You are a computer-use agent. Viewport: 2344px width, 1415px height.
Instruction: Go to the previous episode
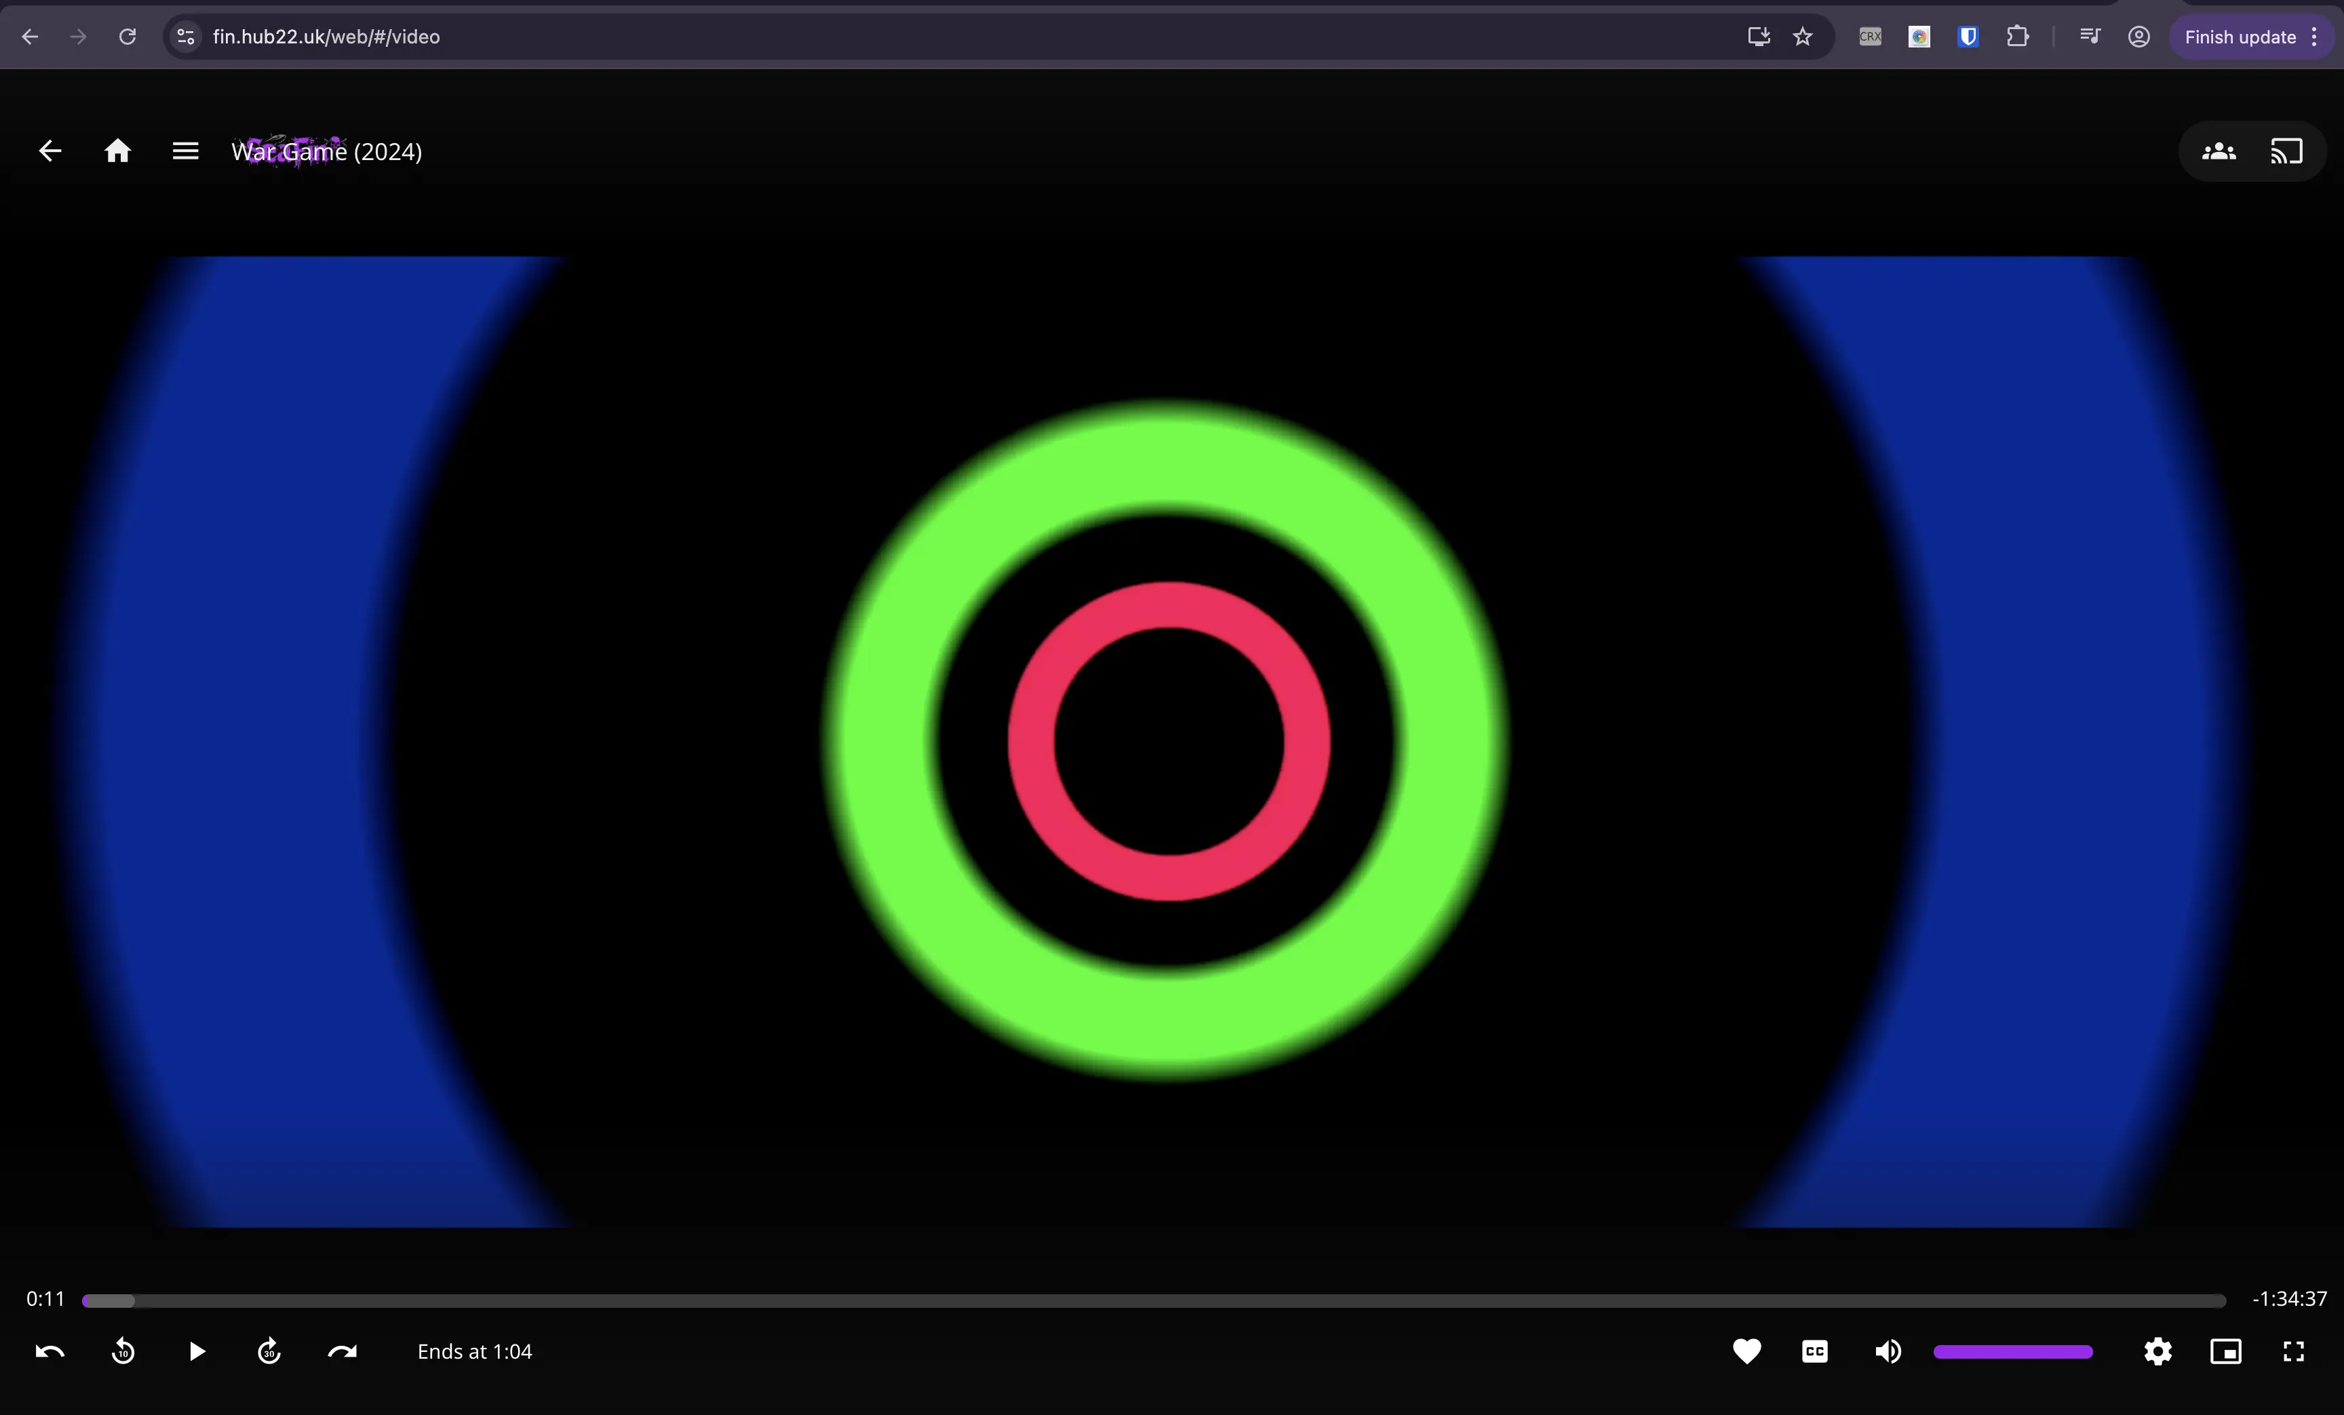pyautogui.click(x=49, y=1352)
